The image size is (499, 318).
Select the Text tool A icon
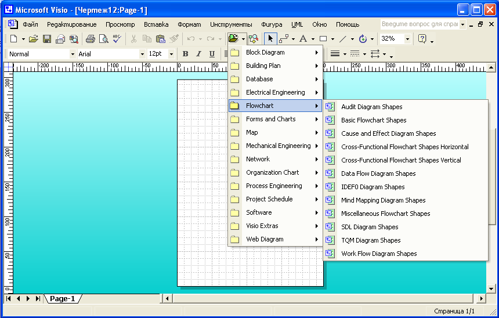click(303, 39)
